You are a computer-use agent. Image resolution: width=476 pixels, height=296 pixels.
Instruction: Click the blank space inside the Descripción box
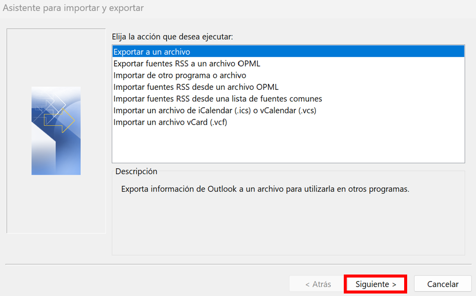tap(288, 225)
